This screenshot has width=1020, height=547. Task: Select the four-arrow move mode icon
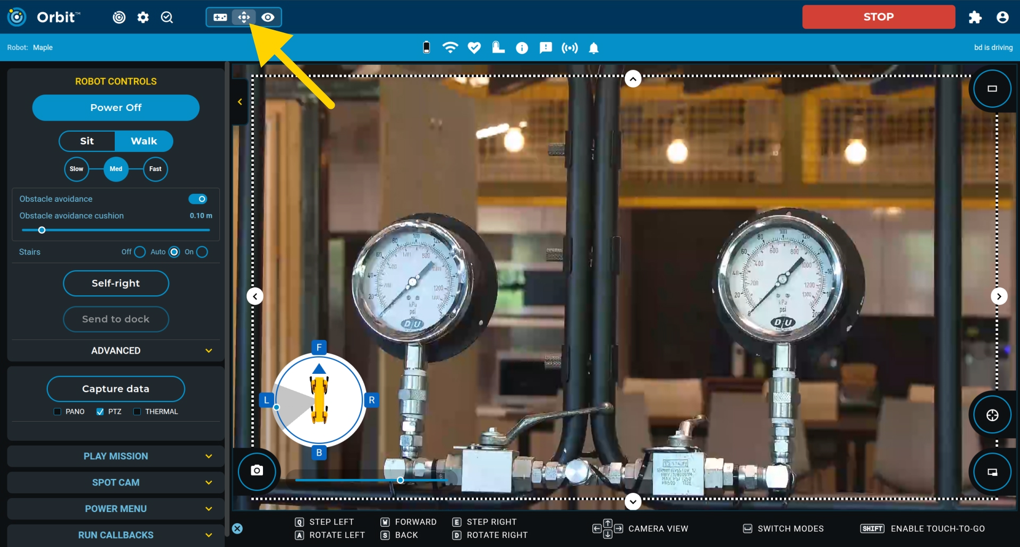tap(244, 18)
